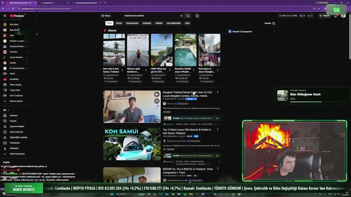
Task: Select the Tümü filter chip
Action: (109, 23)
